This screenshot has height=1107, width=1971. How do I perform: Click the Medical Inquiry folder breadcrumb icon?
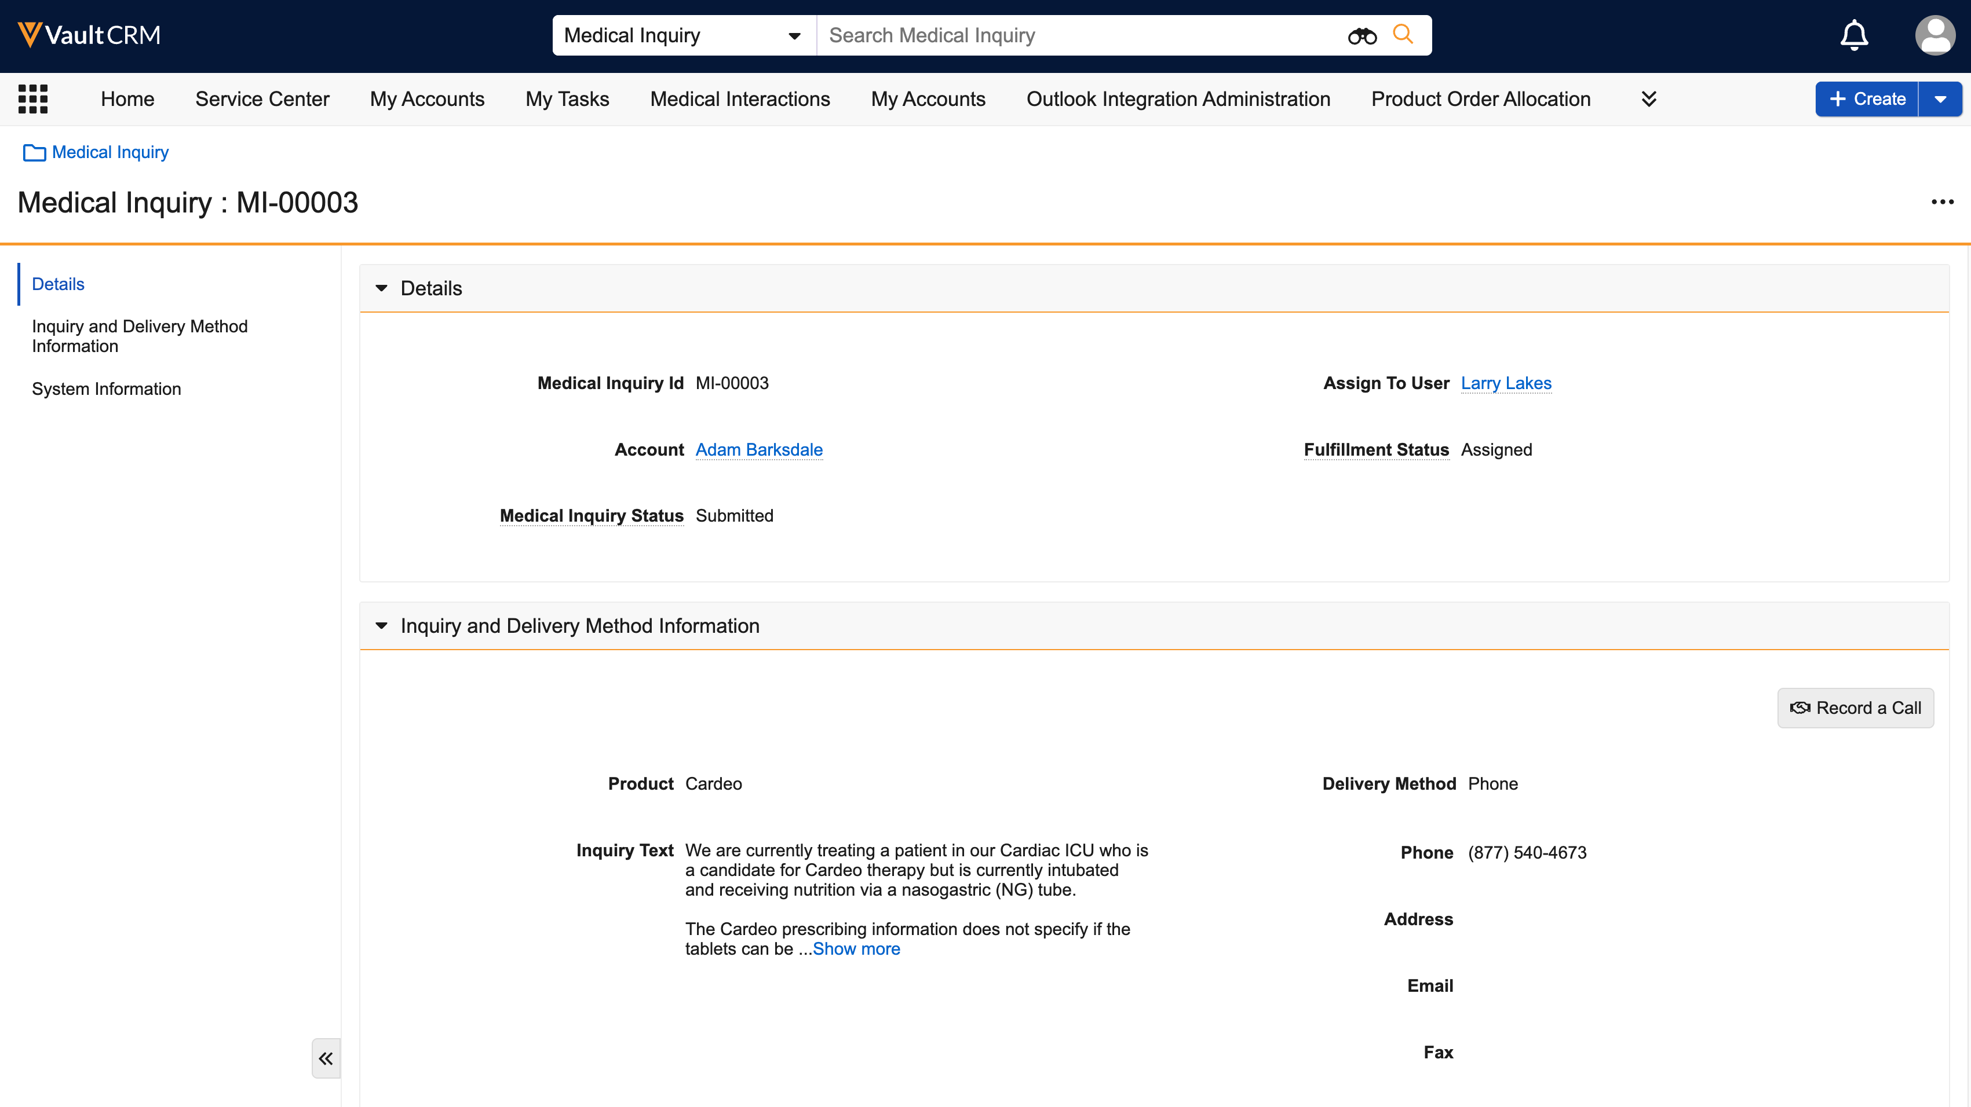pyautogui.click(x=34, y=153)
